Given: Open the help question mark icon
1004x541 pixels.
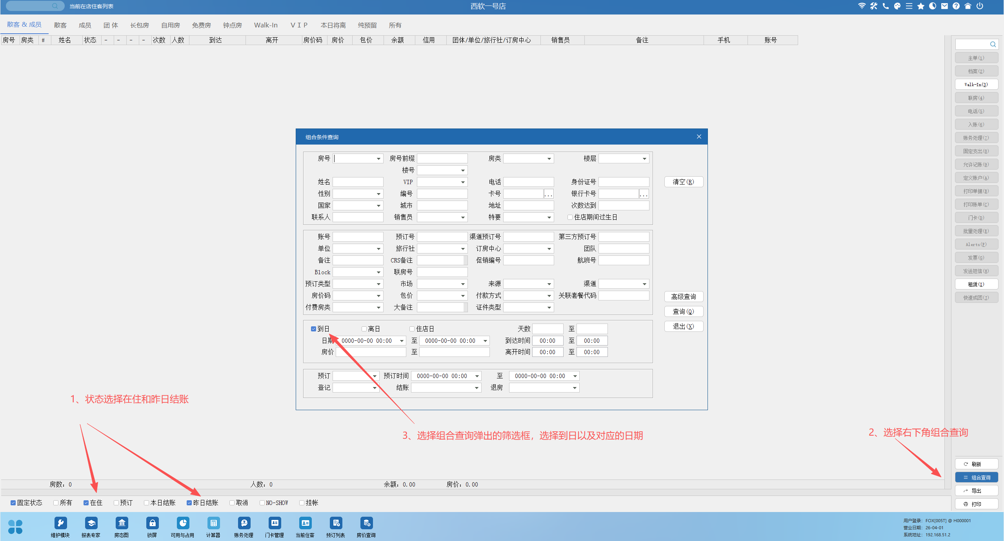Looking at the screenshot, I should coord(956,6).
